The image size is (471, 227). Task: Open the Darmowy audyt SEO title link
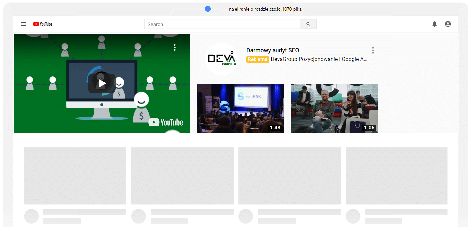[x=272, y=50]
